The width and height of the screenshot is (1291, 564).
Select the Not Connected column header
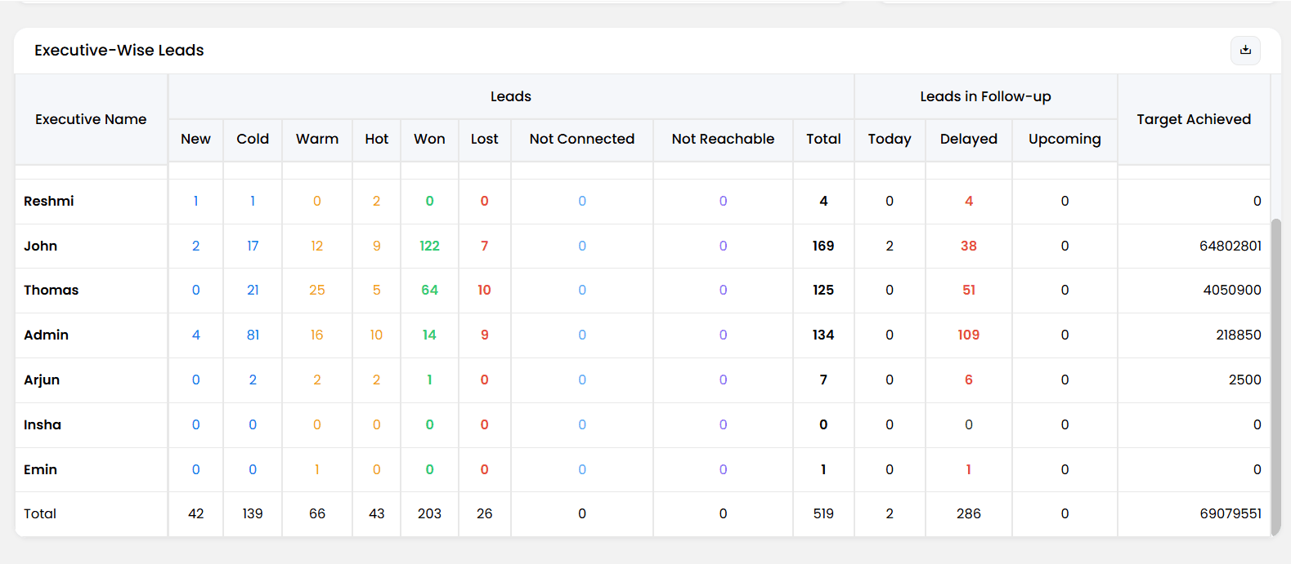(x=582, y=140)
